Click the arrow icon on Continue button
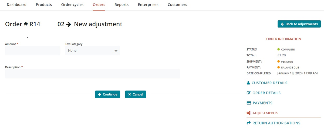This screenshot has width=324, height=131. coord(100,94)
